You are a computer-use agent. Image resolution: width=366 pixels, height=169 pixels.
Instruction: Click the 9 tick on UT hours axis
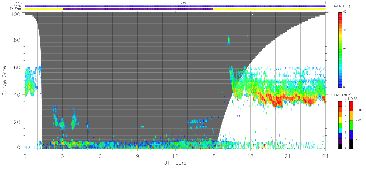[x=138, y=156]
